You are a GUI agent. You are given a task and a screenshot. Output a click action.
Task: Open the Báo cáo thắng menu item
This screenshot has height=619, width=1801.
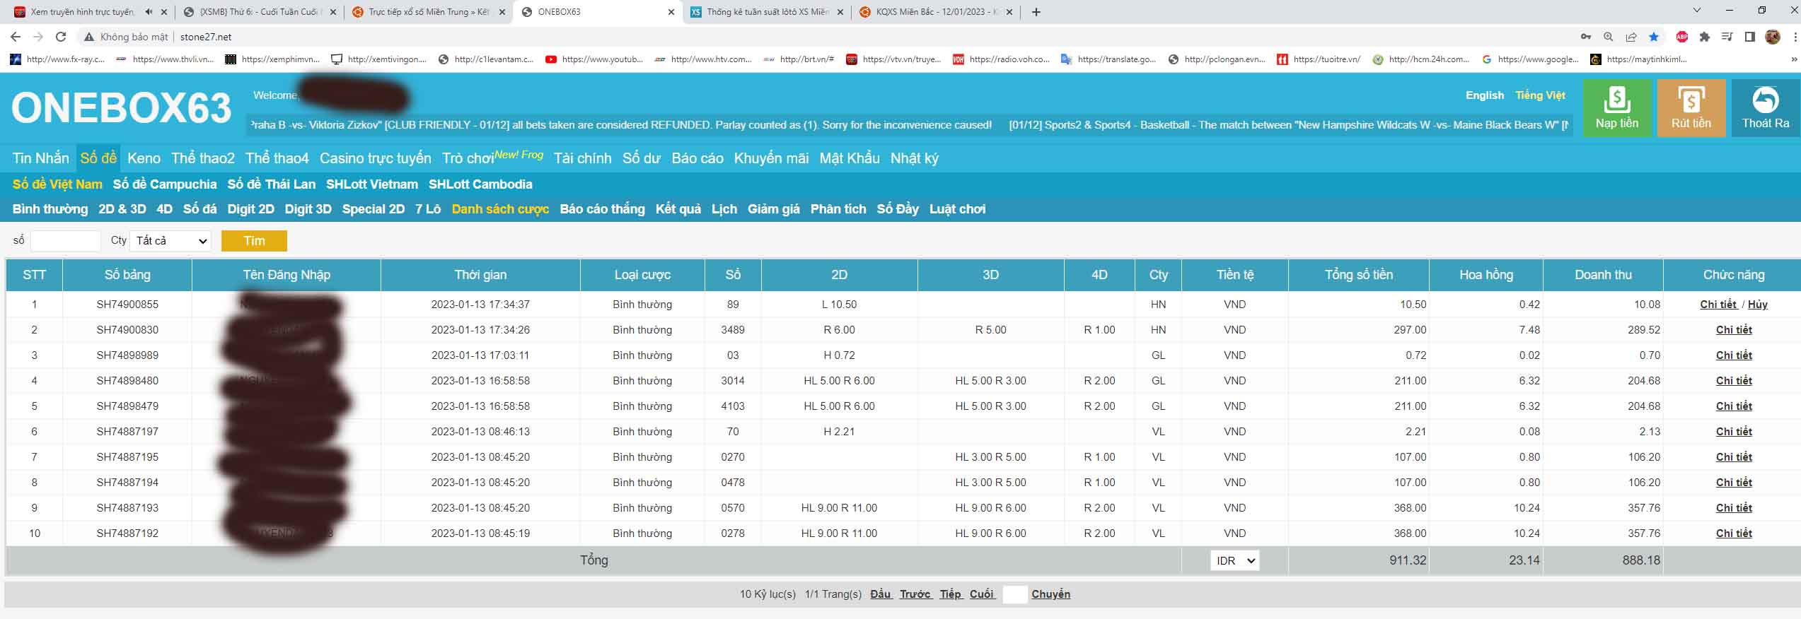(x=602, y=209)
